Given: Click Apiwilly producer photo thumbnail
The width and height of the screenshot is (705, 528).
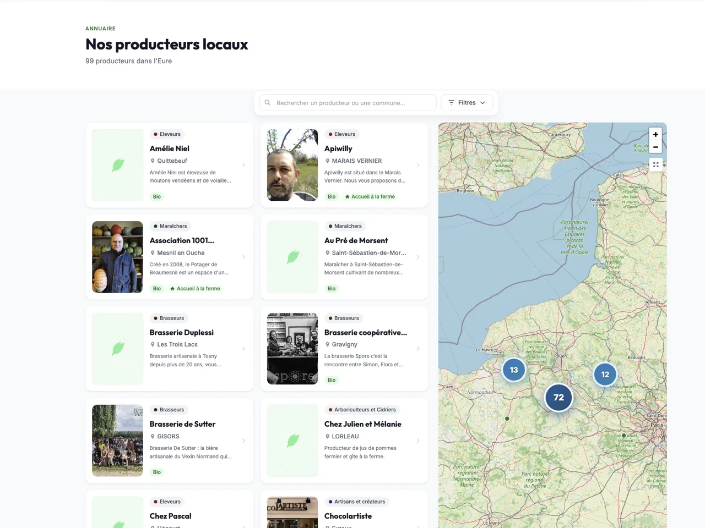Looking at the screenshot, I should point(292,165).
